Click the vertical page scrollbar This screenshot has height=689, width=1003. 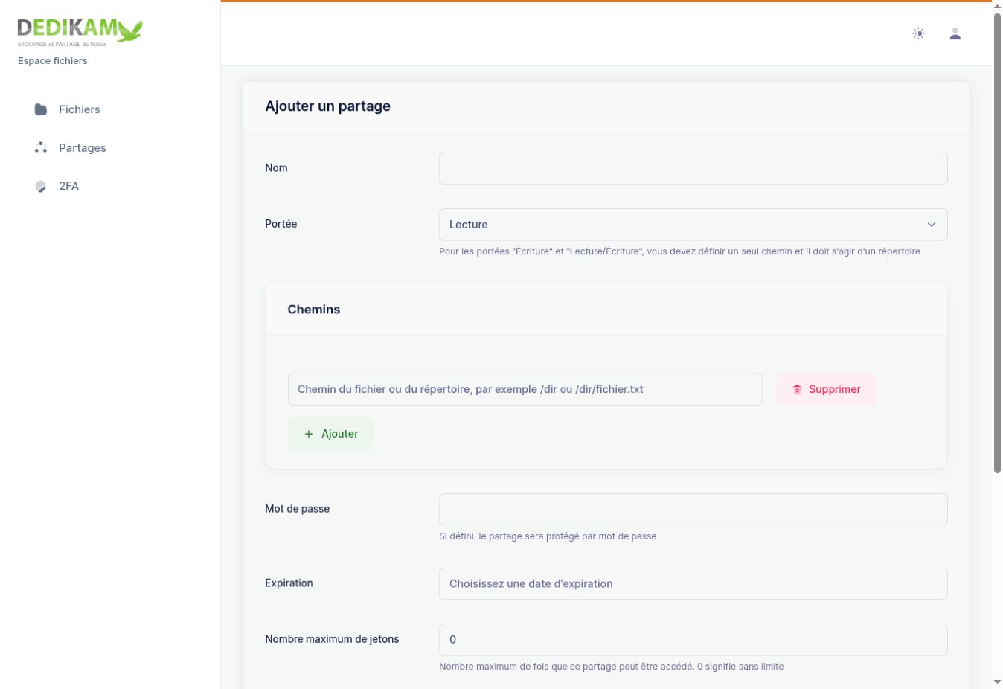point(997,242)
